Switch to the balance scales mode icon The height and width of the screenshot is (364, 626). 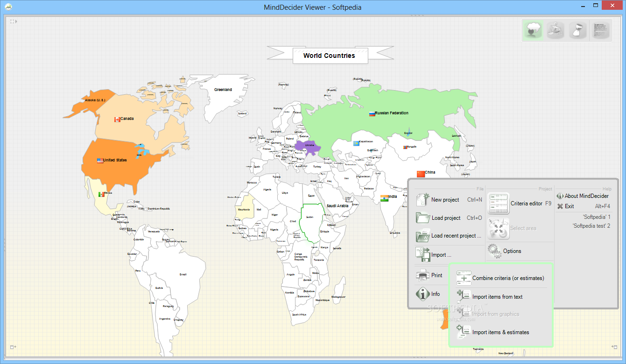pyautogui.click(x=556, y=30)
